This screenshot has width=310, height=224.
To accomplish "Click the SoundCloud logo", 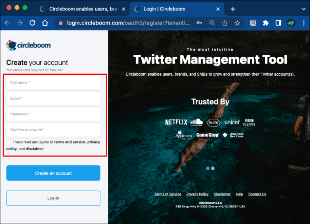I will pyautogui.click(x=196, y=122).
